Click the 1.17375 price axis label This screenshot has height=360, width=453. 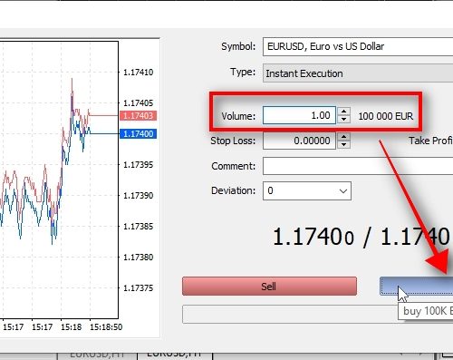[x=139, y=287]
